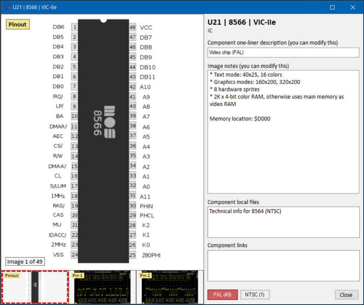
Task: Click the LP/ pin label
Action: tap(60, 106)
